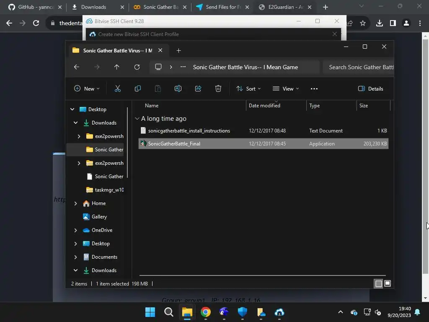Select SonicGatherBattle_Final application file
Screen dimensions: 429x322
point(263,144)
